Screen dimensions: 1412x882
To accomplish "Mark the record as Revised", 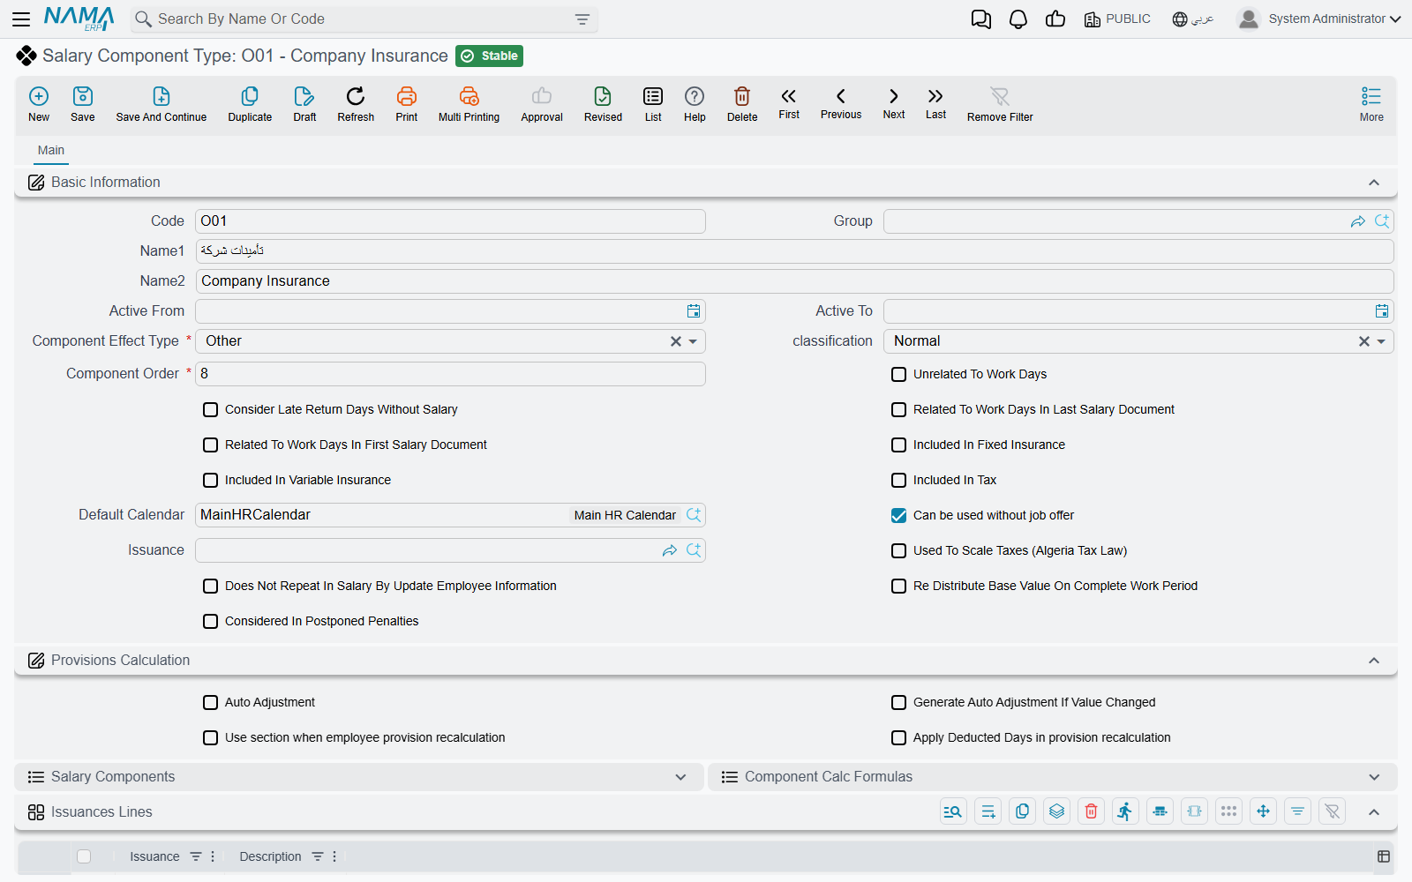I will [603, 104].
